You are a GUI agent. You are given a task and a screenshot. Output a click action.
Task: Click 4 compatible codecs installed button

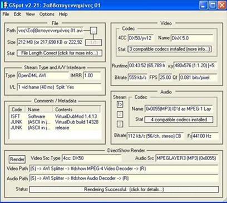pyautogui.click(x=179, y=120)
